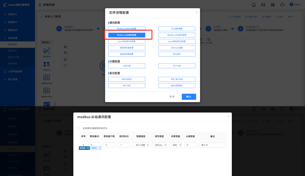This screenshot has width=305, height=176.
Task: Open the Andy user account menu
Action: [296, 4]
